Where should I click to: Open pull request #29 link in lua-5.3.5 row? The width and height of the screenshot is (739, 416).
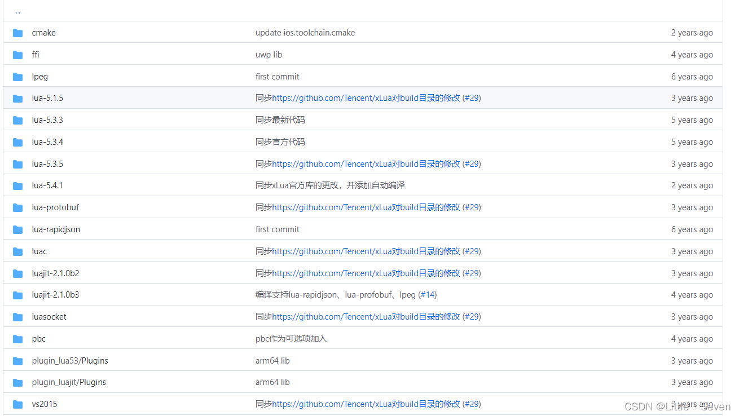472,163
